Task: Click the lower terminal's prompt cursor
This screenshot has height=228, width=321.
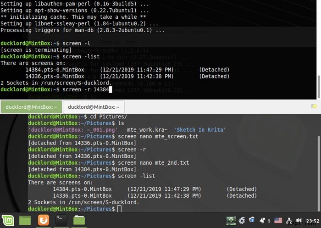Action: coord(120,209)
